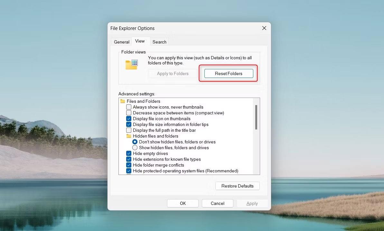Uncheck Hide protected operating system files (Recommended)
Viewport: 384px width, 231px height.
click(x=129, y=171)
